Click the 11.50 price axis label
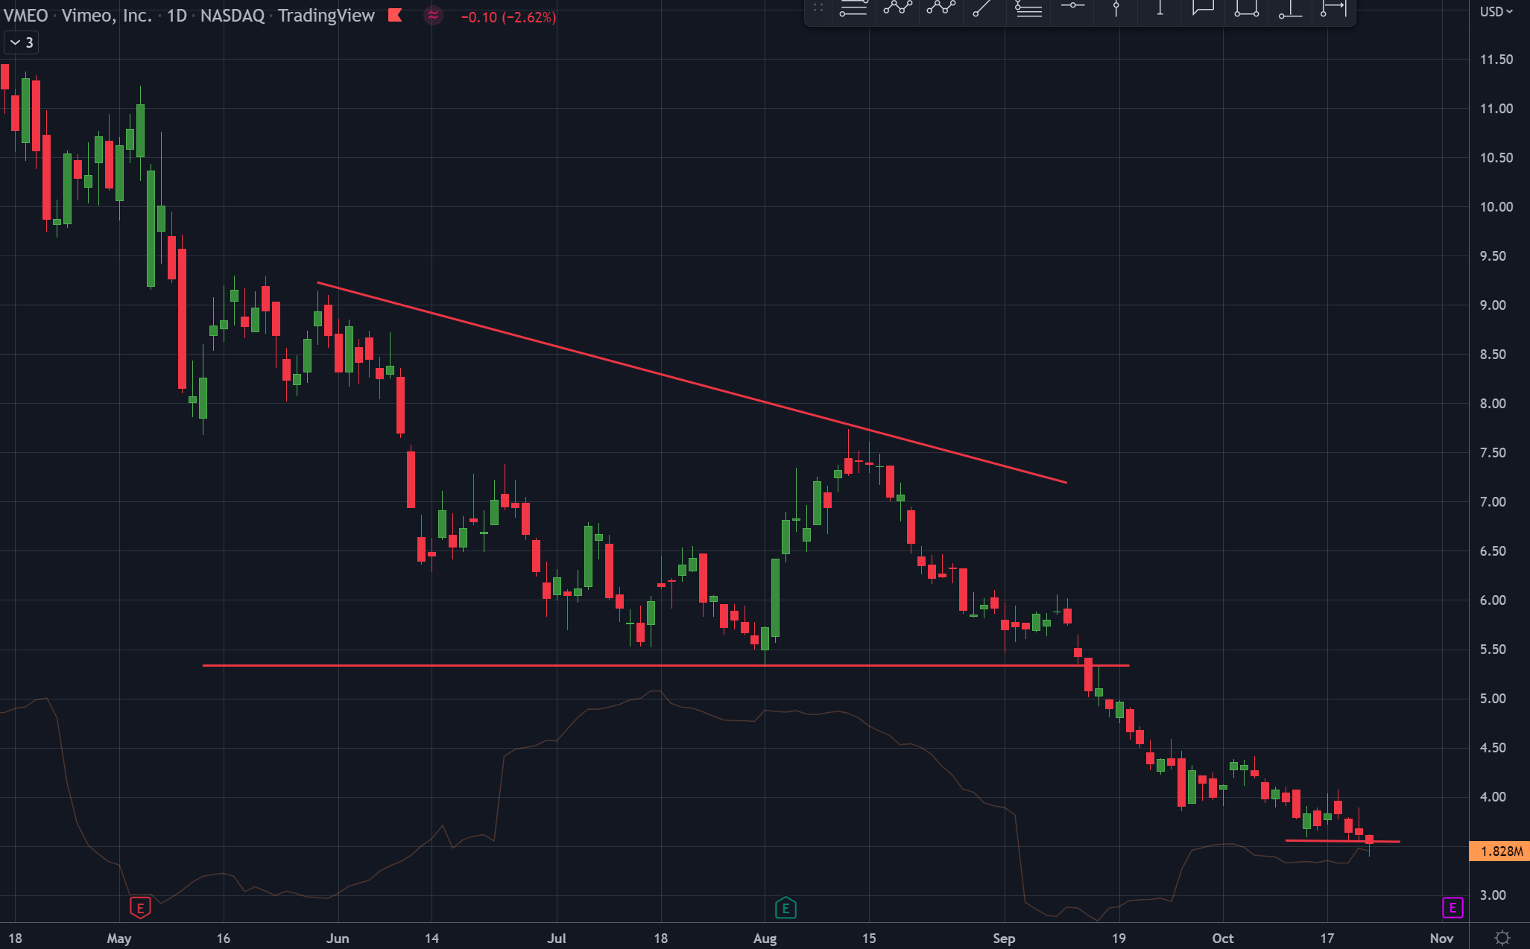 click(1496, 60)
